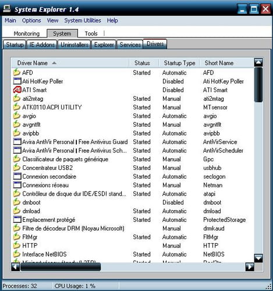Click the Contrôleur de disque dur icon
Viewport: 273px width, 291px height.
click(17, 193)
